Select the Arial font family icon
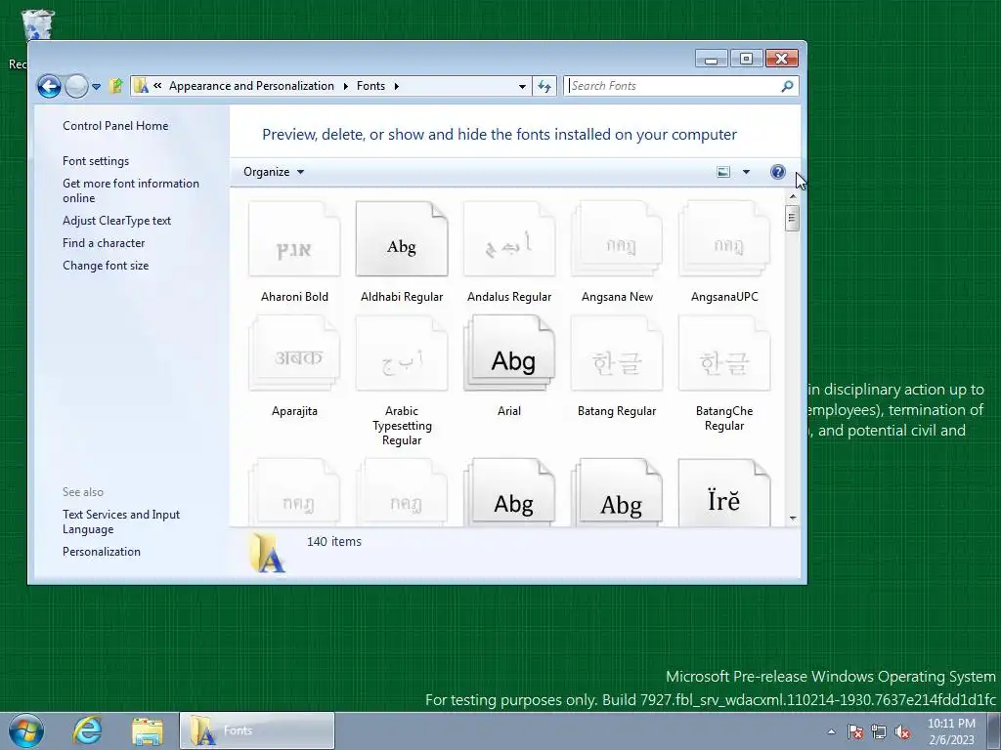The width and height of the screenshot is (1001, 750). point(508,354)
